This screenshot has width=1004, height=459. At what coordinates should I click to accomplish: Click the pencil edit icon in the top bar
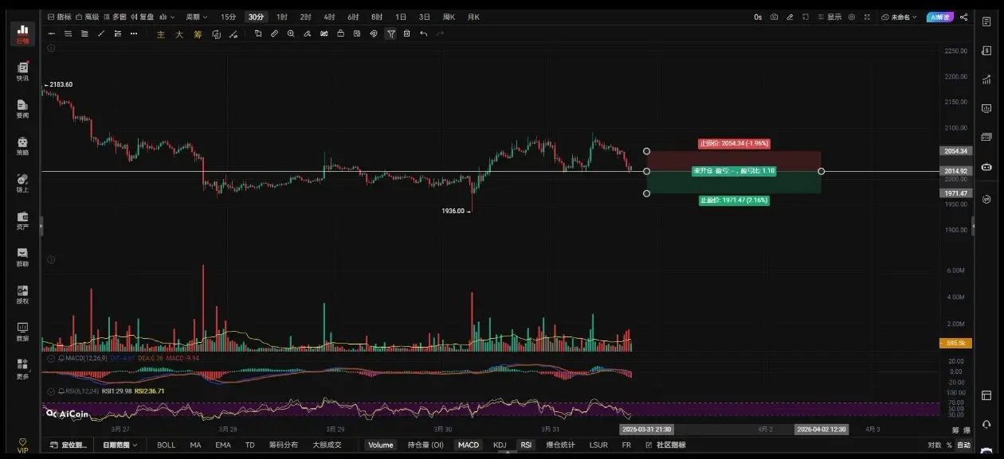pos(790,17)
